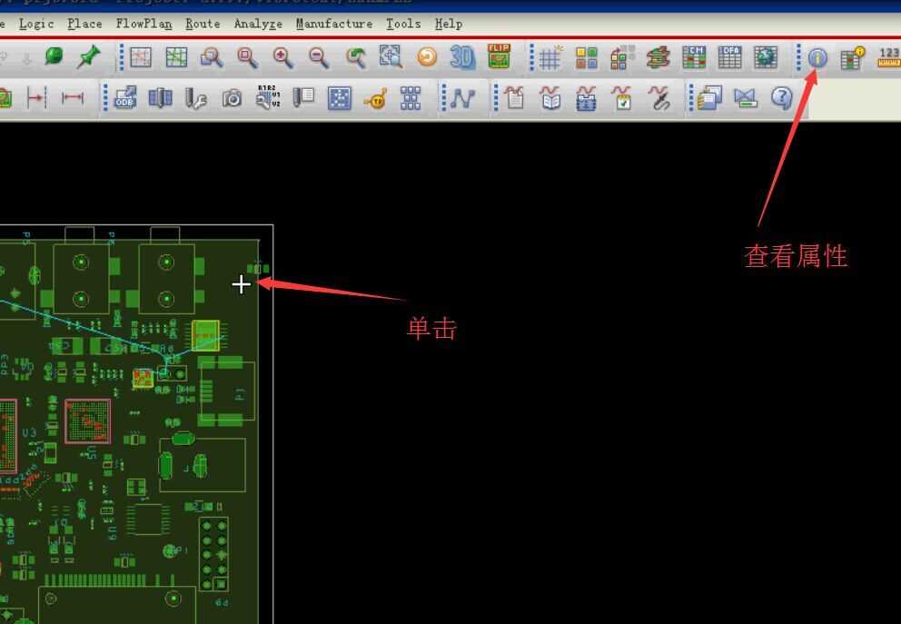The image size is (901, 624).
Task: Open the Tools menu
Action: (403, 25)
